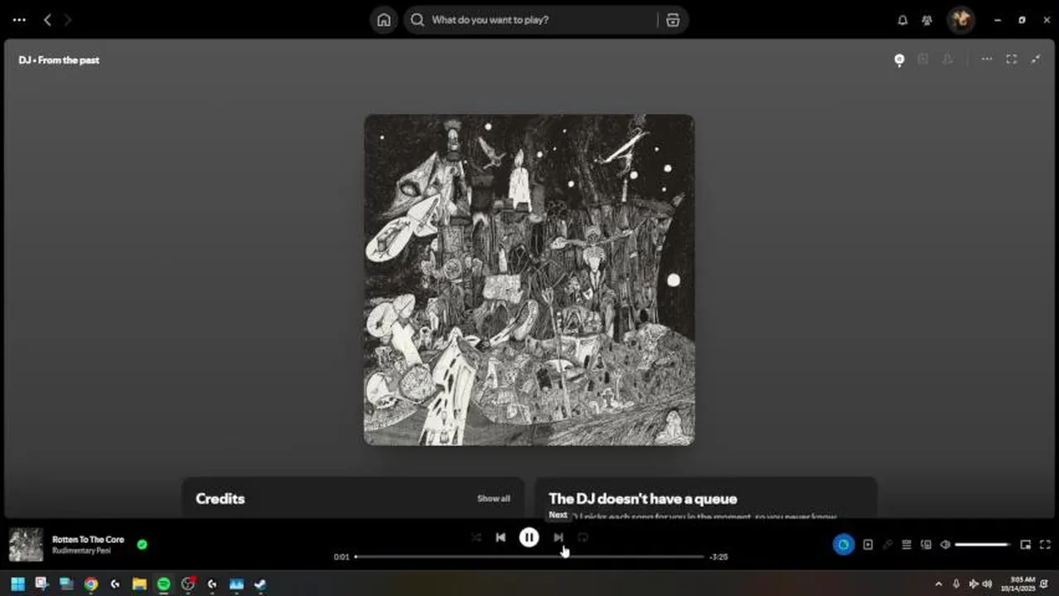The image size is (1059, 596).
Task: Click the 'What do you want to play?' search field
Action: tap(530, 20)
